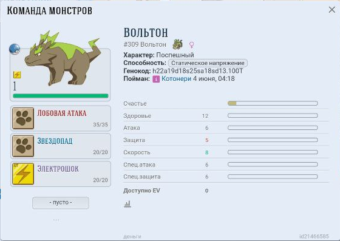Image resolution: width=340 pixels, height=241 pixels.
Task: Close the Команда монстров dialog
Action: (331, 10)
